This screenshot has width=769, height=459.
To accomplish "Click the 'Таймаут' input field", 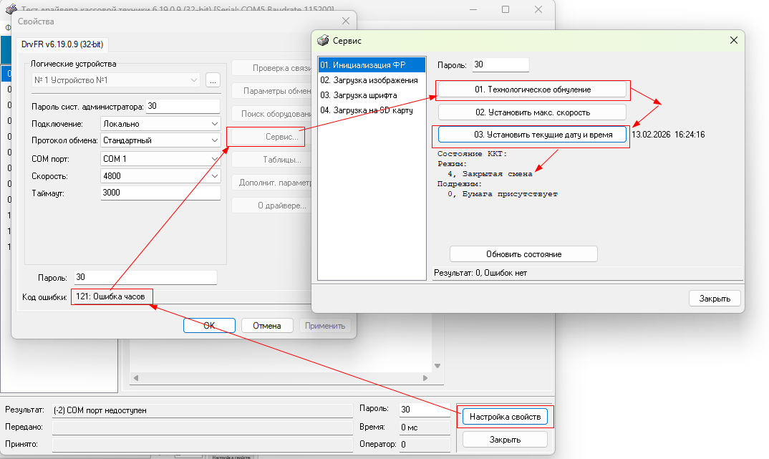I will click(x=160, y=193).
